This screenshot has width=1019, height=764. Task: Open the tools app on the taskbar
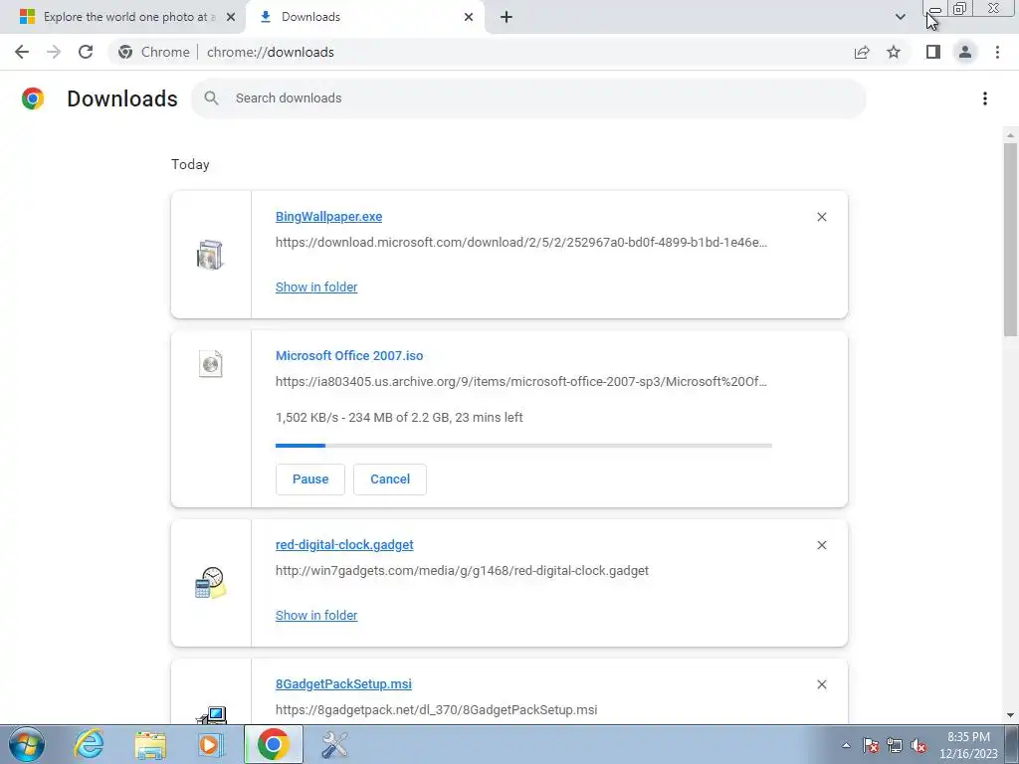(x=334, y=744)
